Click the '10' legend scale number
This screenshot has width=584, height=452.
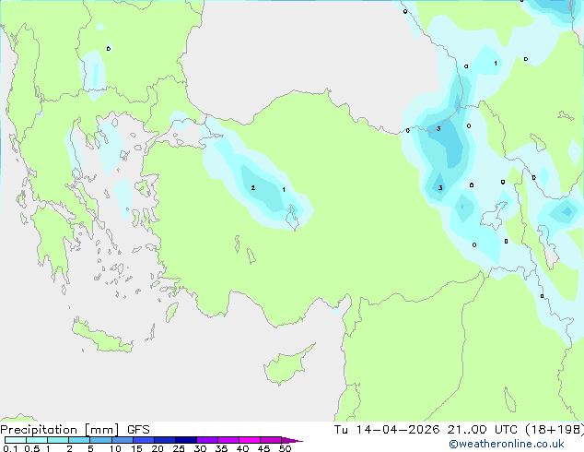(115, 448)
